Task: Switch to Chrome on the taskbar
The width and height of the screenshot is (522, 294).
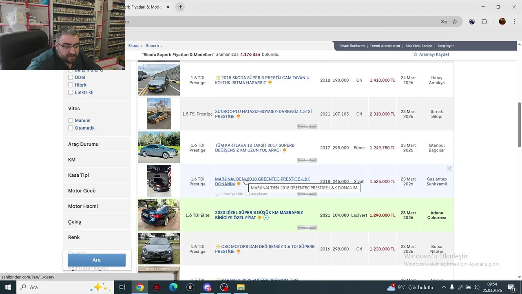Action: coord(140,287)
